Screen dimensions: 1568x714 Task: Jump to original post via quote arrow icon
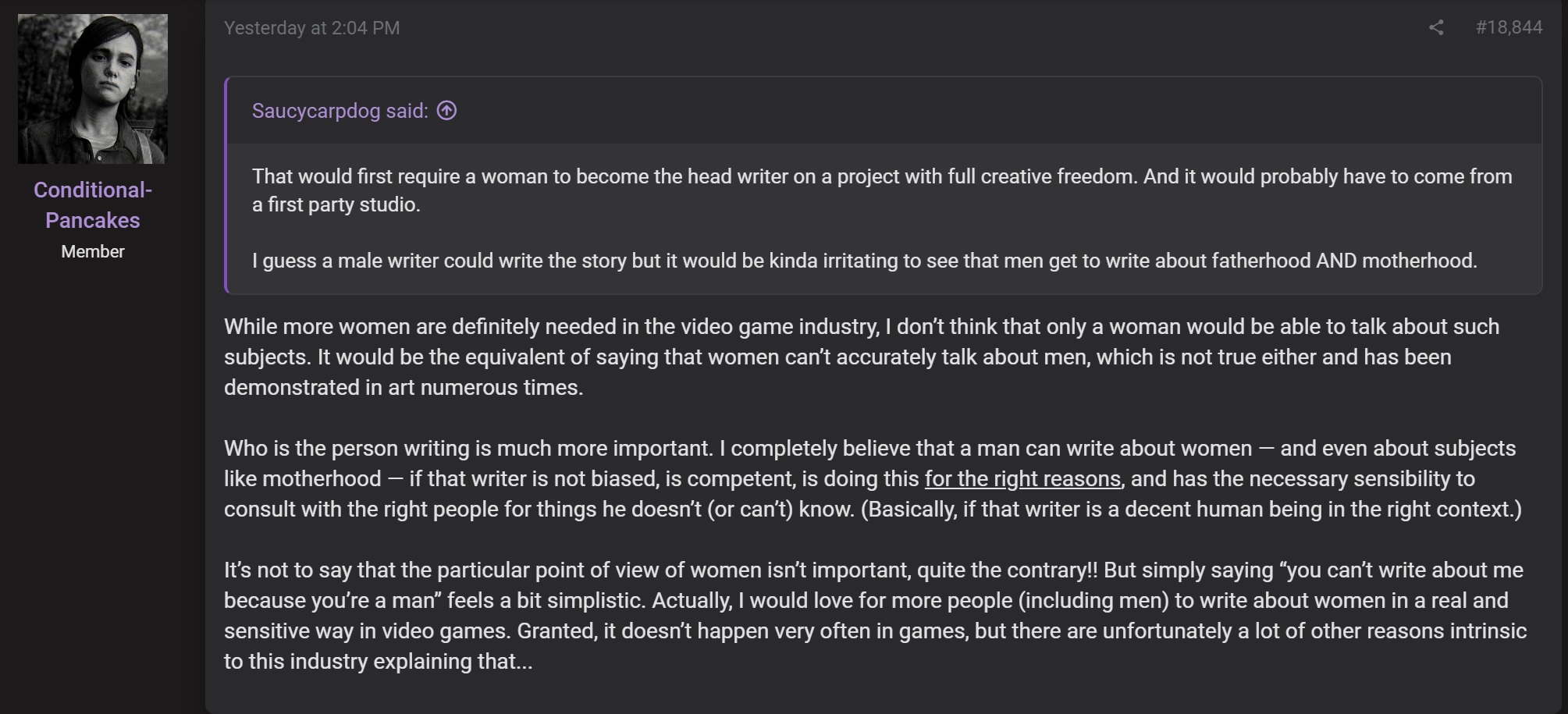(x=446, y=111)
